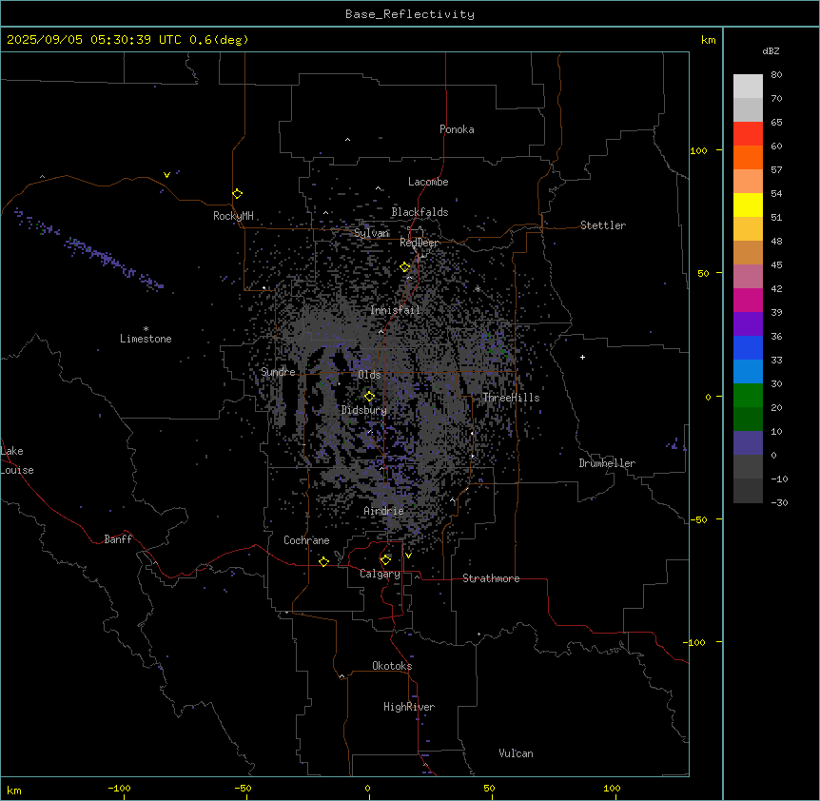Click the Blackfalds city label
820x801 pixels.
pos(420,212)
